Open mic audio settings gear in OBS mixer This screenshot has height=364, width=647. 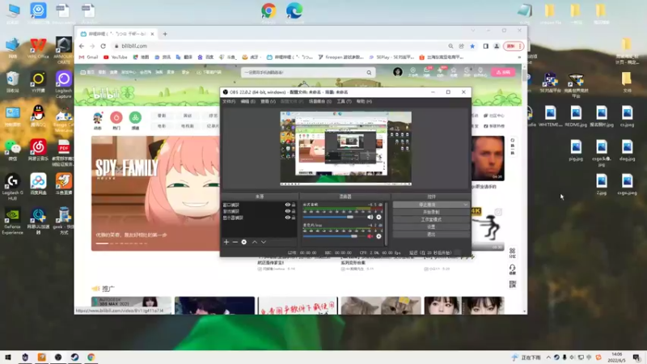pos(378,236)
